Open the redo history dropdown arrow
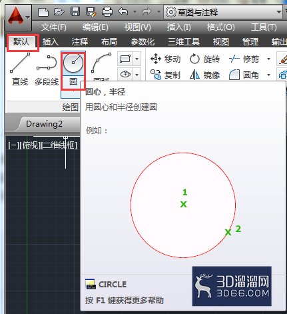Viewport: 287px width, 314px height. click(158, 11)
